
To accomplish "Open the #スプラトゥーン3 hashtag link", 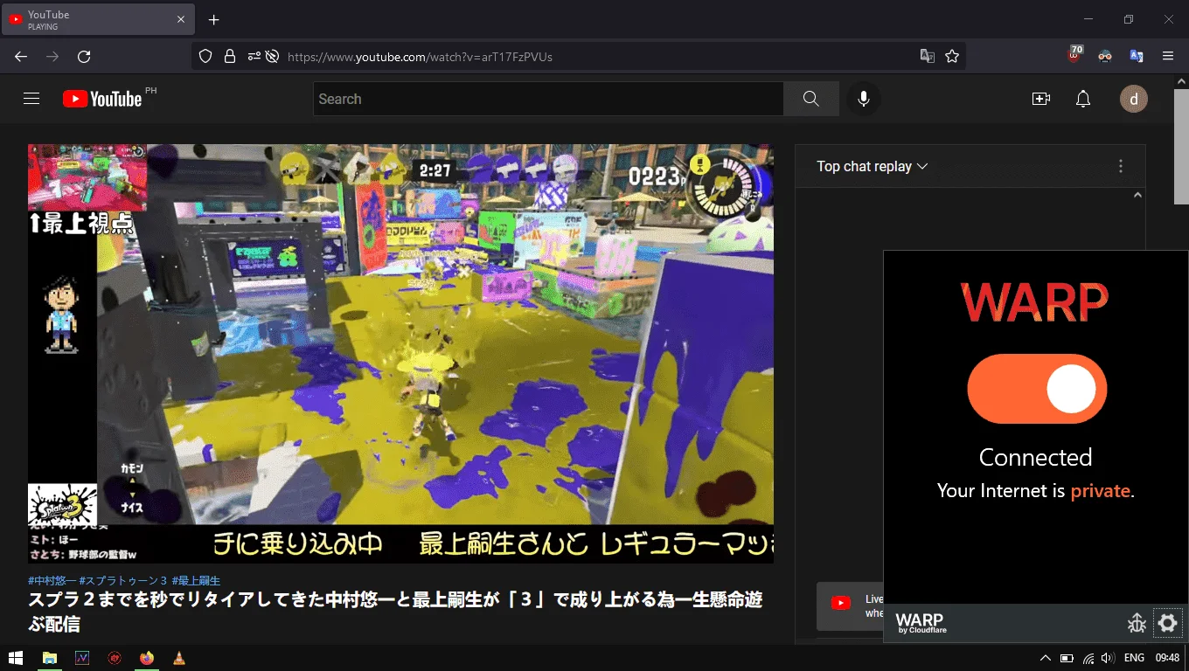I will (x=123, y=581).
